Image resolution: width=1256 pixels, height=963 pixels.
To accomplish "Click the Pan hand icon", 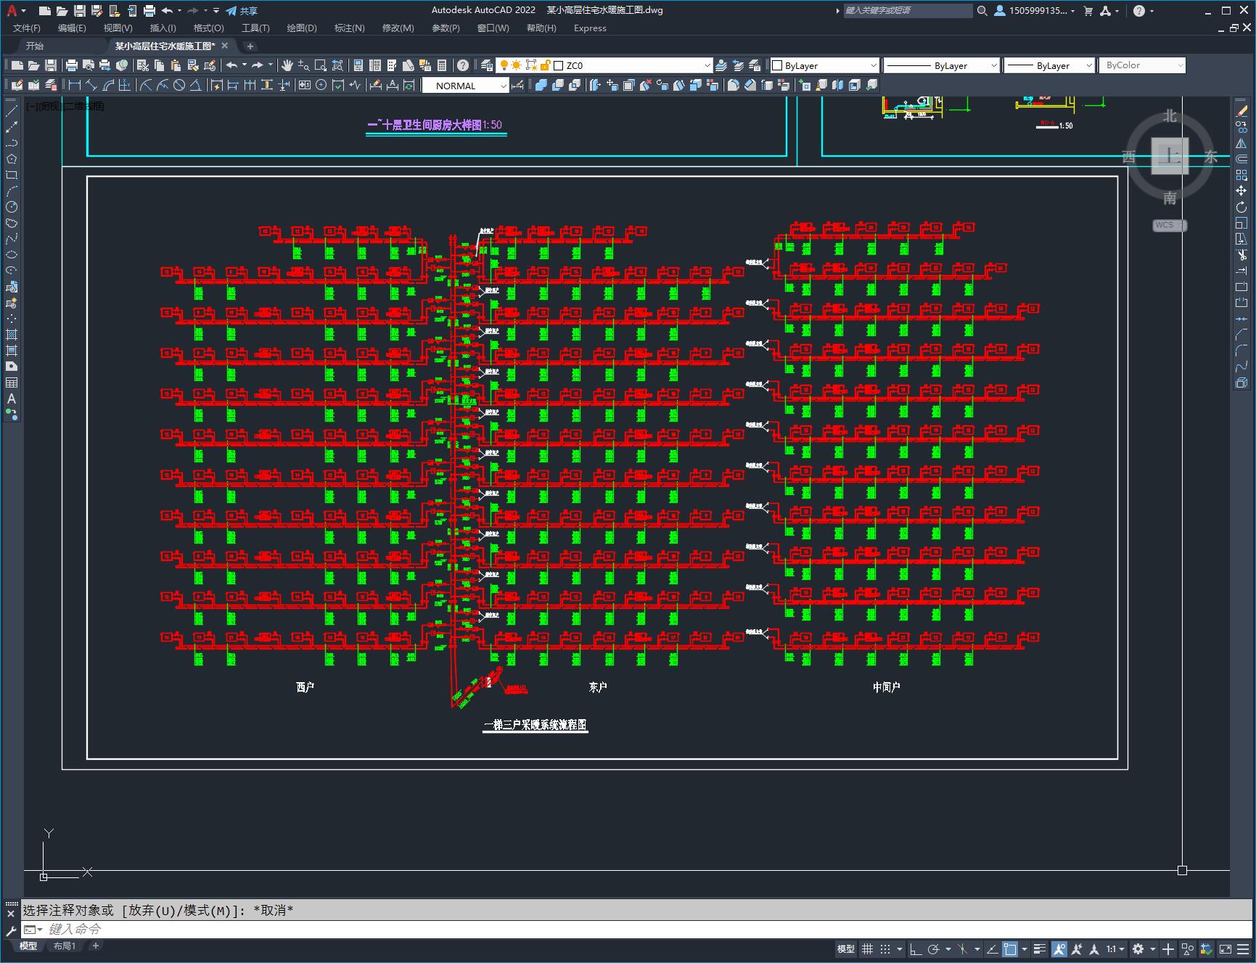I will click(x=287, y=65).
